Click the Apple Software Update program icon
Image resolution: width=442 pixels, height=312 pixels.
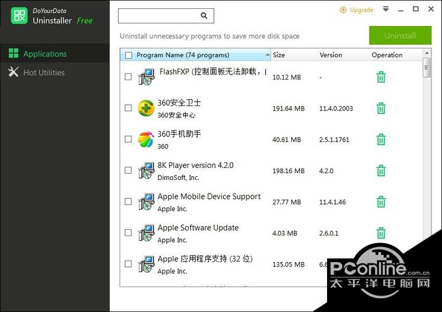[146, 233]
